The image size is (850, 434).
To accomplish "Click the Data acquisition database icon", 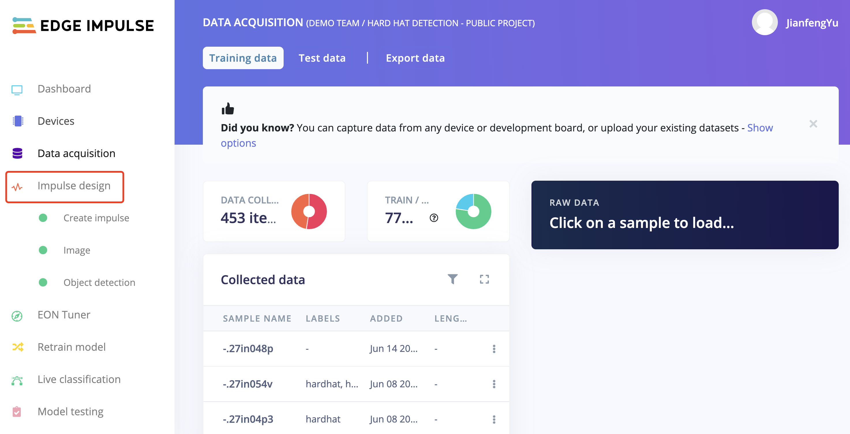I will coord(17,153).
